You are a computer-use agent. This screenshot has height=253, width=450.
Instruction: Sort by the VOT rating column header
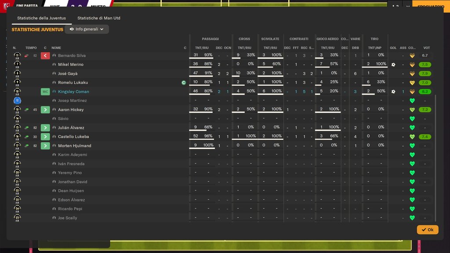coord(426,48)
